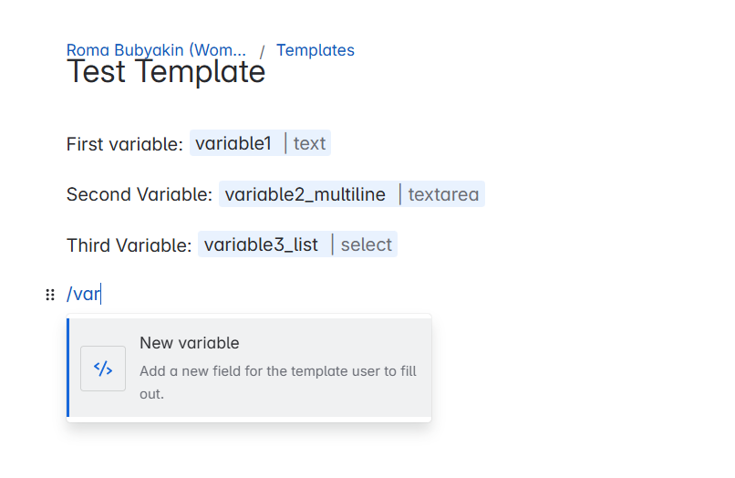The height and width of the screenshot is (478, 735).
Task: Go to the Templates breadcrumb link
Action: (315, 50)
